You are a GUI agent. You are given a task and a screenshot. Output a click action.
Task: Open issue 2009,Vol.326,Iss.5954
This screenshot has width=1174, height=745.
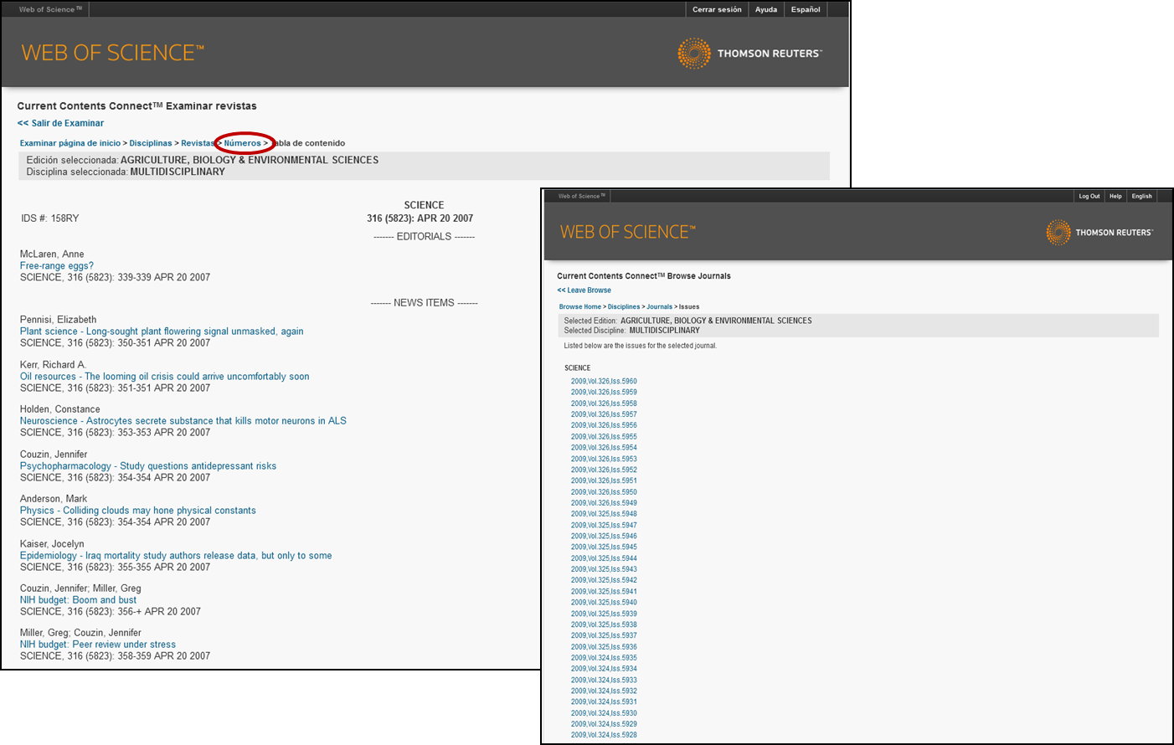[604, 448]
